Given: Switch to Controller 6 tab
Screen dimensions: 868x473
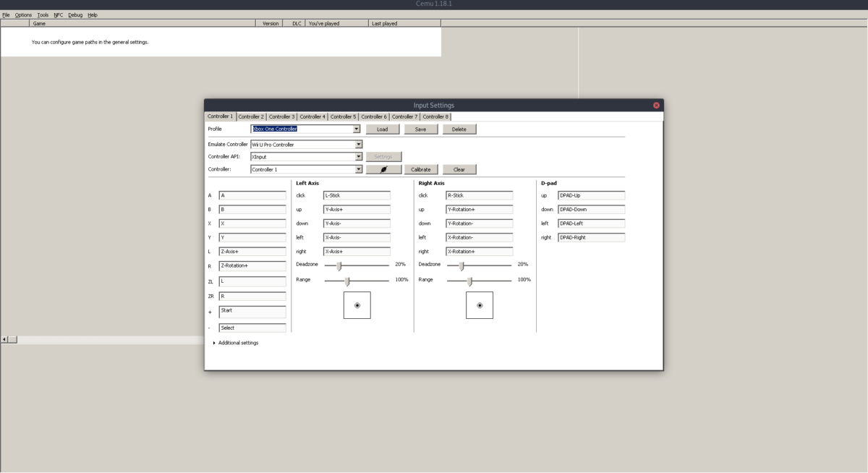Looking at the screenshot, I should (x=374, y=116).
